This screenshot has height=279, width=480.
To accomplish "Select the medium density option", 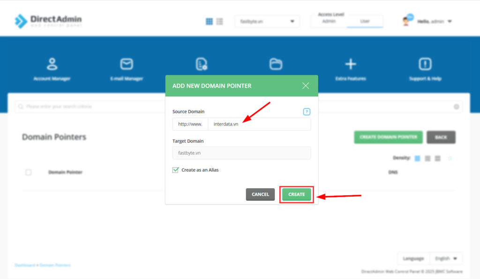I will point(427,158).
